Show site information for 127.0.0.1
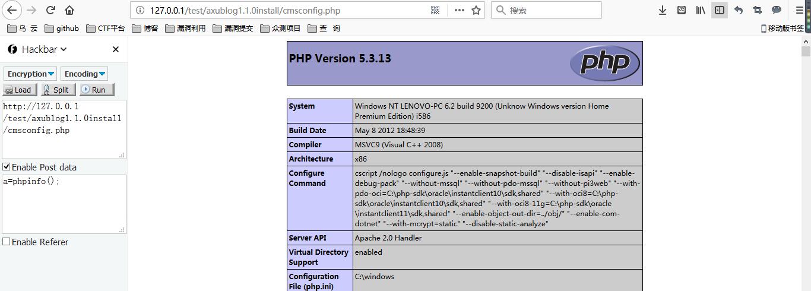 (x=140, y=10)
